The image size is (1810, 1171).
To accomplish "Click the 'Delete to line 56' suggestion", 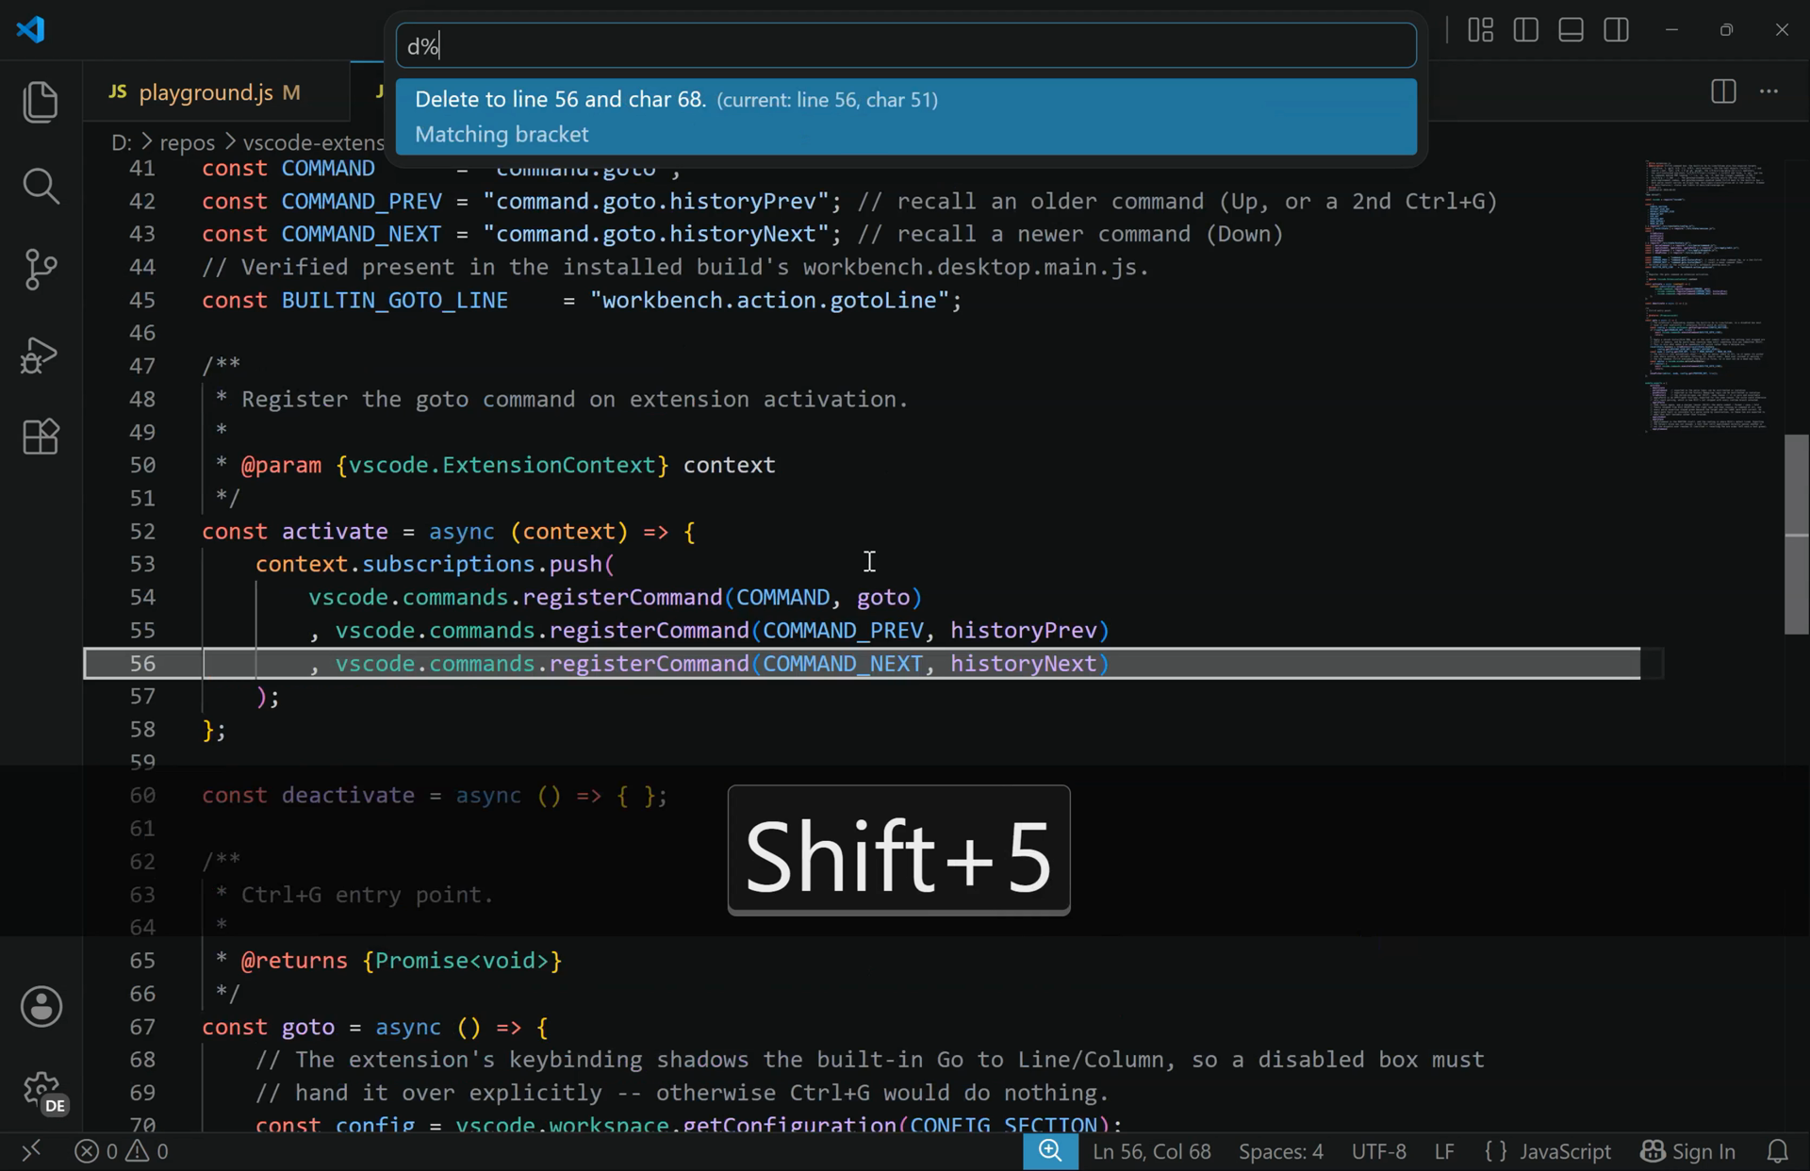I will point(906,117).
